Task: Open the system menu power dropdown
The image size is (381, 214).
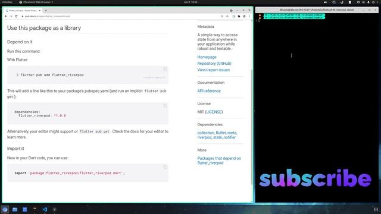Action: click(x=377, y=2)
